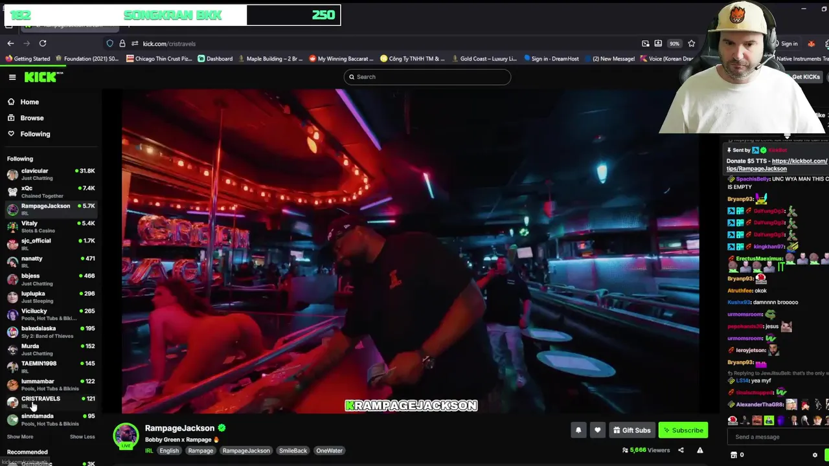View site security padlock info
The image size is (829, 466).
122,43
